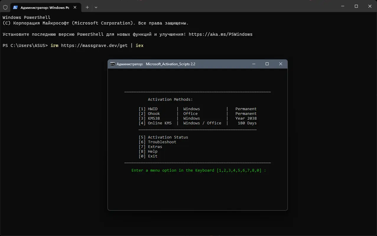Click the [5] Activation Status entry
The width and height of the screenshot is (377, 236).
pyautogui.click(x=163, y=137)
